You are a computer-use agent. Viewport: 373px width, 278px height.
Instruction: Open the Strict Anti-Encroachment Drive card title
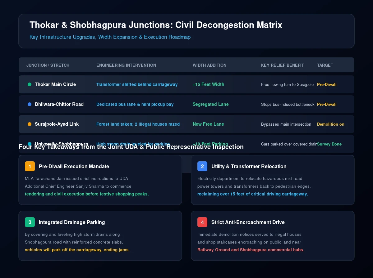point(248,222)
